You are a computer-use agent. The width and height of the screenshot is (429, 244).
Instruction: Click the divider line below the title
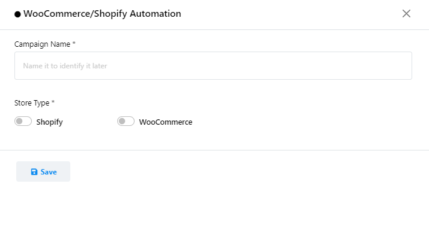point(214,29)
